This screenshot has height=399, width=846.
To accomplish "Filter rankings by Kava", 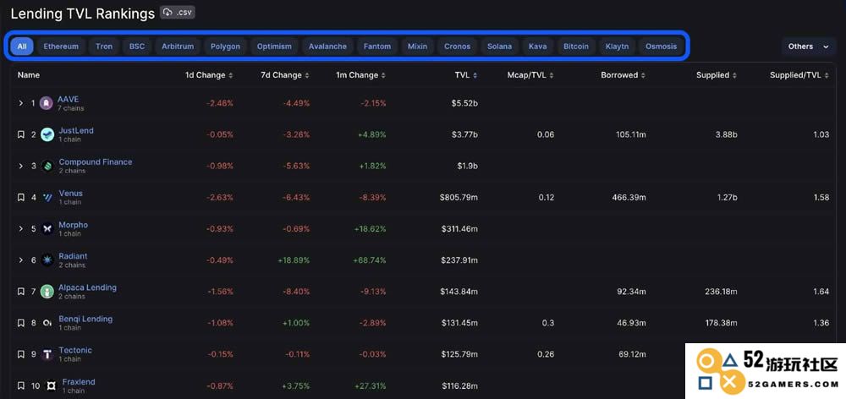I will point(537,46).
